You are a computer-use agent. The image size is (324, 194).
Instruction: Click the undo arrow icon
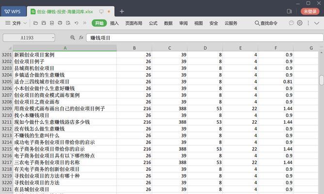click(x=77, y=23)
